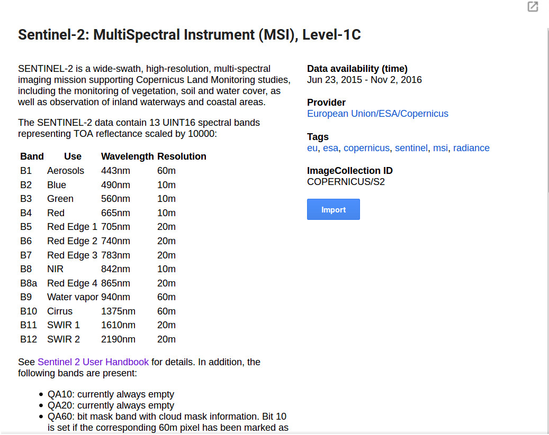The width and height of the screenshot is (549, 435).
Task: Click the Resolution column header
Action: tap(182, 156)
